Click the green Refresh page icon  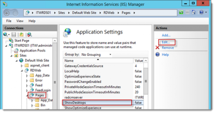[181, 12]
